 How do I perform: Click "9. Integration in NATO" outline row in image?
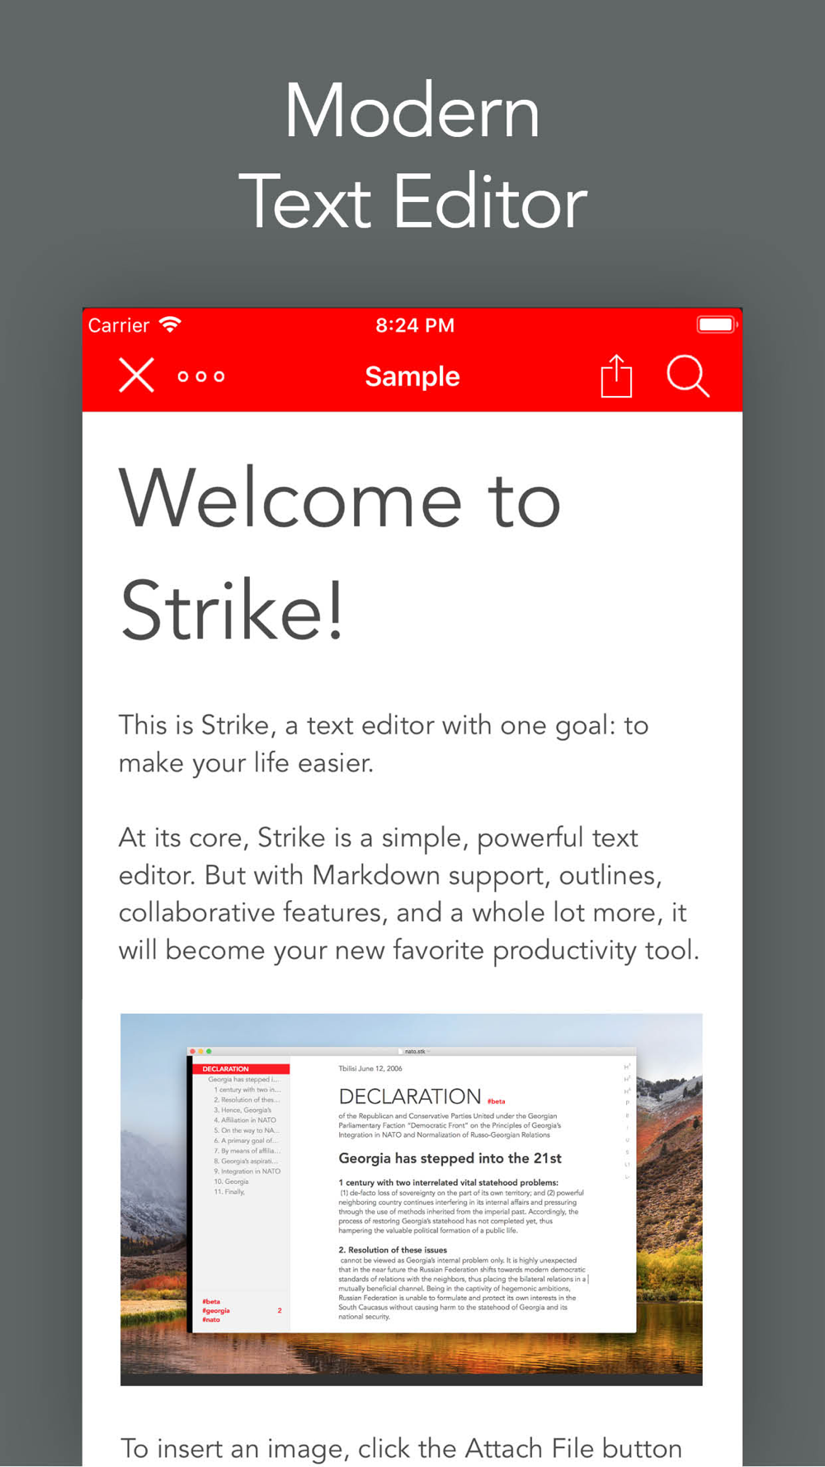coord(247,1172)
